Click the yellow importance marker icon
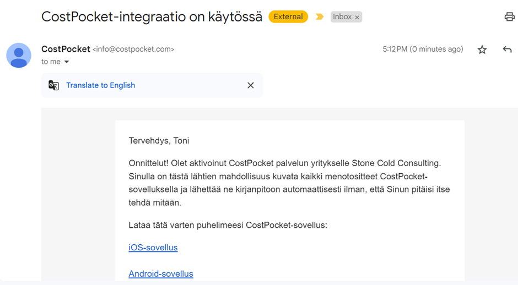518x285 pixels. click(320, 17)
